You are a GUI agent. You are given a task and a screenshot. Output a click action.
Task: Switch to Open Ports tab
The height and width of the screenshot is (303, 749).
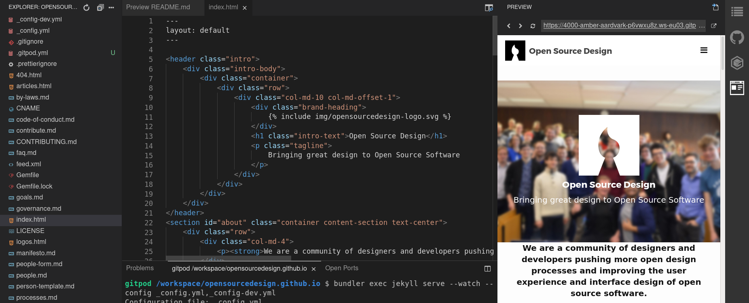342,268
